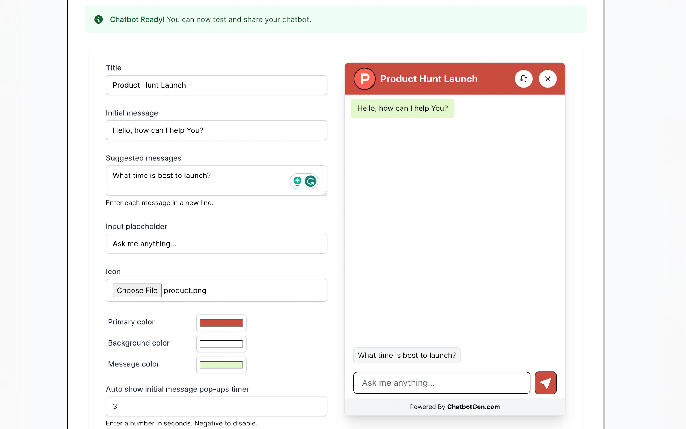The height and width of the screenshot is (429, 686).
Task: Focus the Initial message text field
Action: [216, 130]
